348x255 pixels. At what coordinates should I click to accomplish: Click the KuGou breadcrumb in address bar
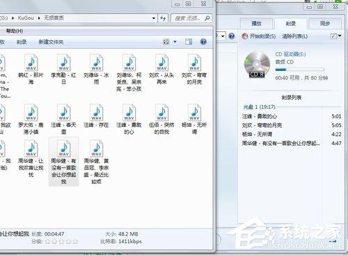pyautogui.click(x=26, y=18)
